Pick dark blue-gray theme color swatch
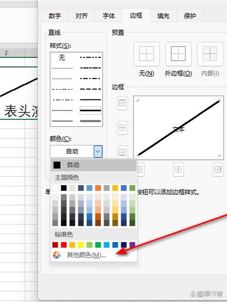Screen dimensions: 227x302 point(81,188)
